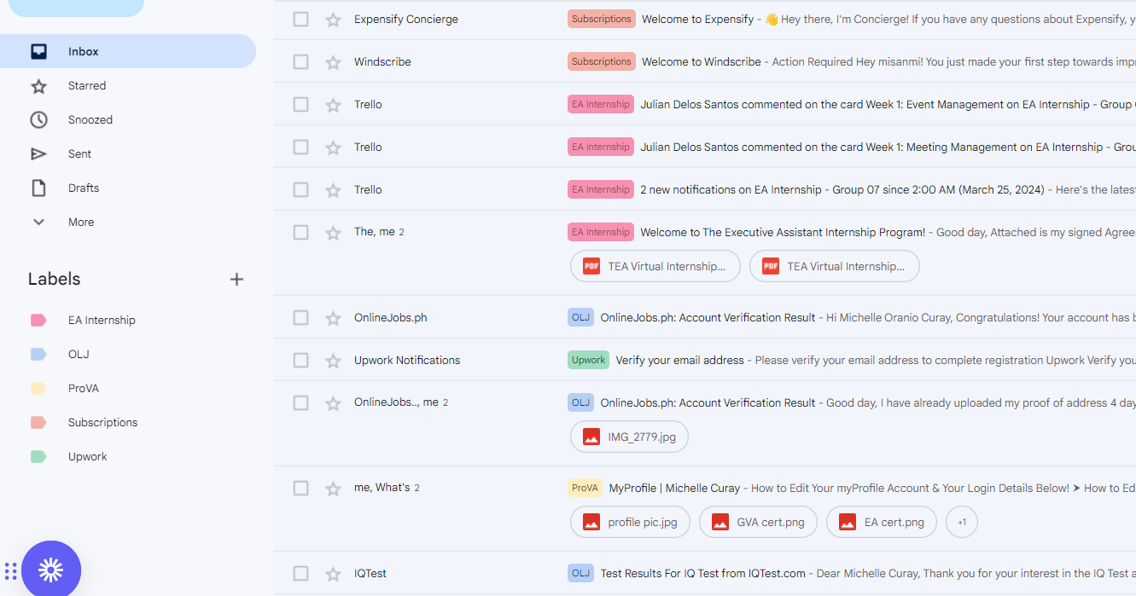Select checkbox for Trello Meeting Management email

(x=300, y=147)
